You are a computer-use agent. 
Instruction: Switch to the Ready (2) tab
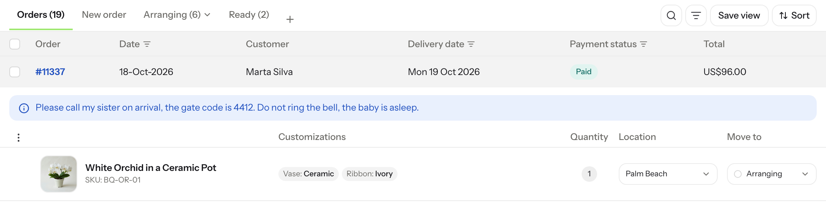click(249, 15)
